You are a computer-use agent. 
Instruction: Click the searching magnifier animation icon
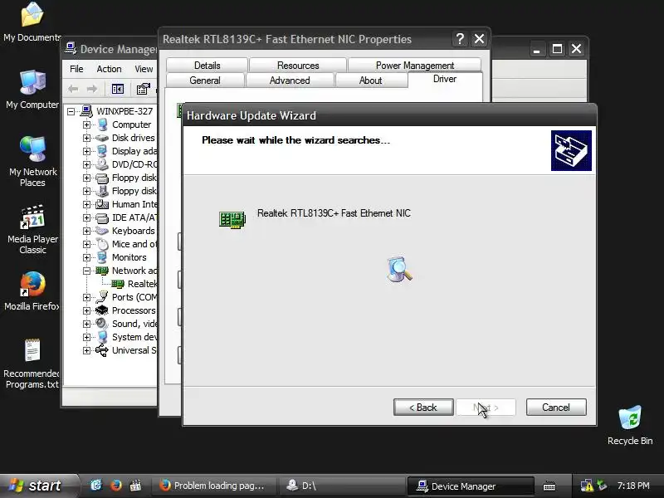click(x=399, y=269)
